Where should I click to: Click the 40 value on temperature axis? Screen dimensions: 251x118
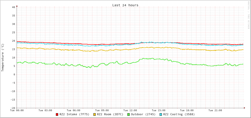pos(13,7)
